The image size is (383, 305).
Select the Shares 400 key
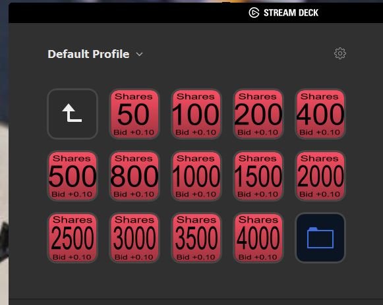click(x=320, y=114)
